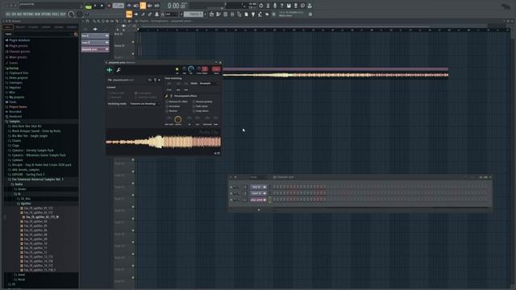Click the record button in transport bar
Viewport: 516px width, 290px height.
coord(109,6)
